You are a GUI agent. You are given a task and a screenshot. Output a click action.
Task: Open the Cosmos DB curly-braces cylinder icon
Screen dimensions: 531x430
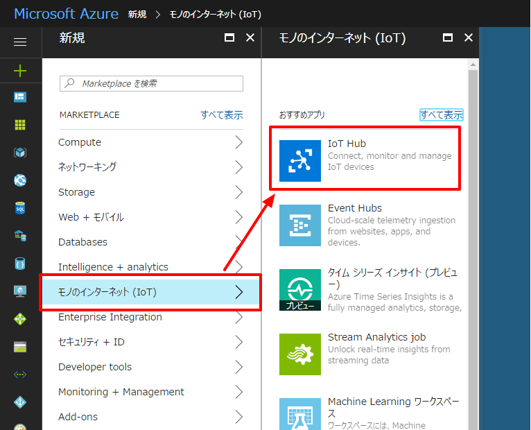pos(20,264)
